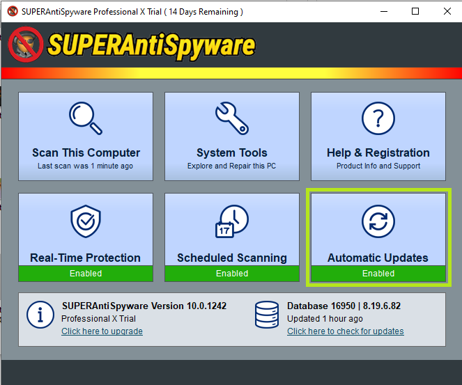Click "Professional X Trial" edition text

click(99, 319)
